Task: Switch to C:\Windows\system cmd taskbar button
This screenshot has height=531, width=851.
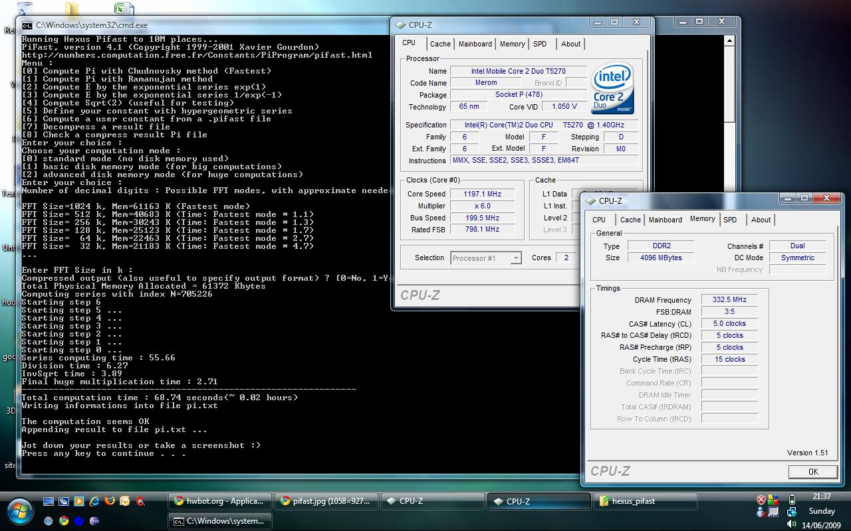Action: tap(220, 521)
